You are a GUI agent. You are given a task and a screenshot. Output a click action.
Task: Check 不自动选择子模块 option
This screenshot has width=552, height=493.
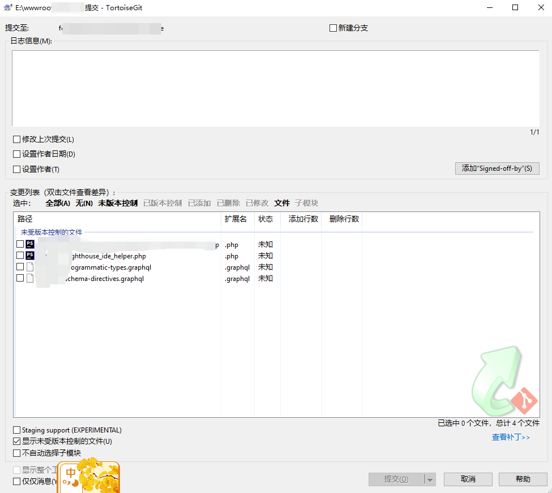pos(16,453)
